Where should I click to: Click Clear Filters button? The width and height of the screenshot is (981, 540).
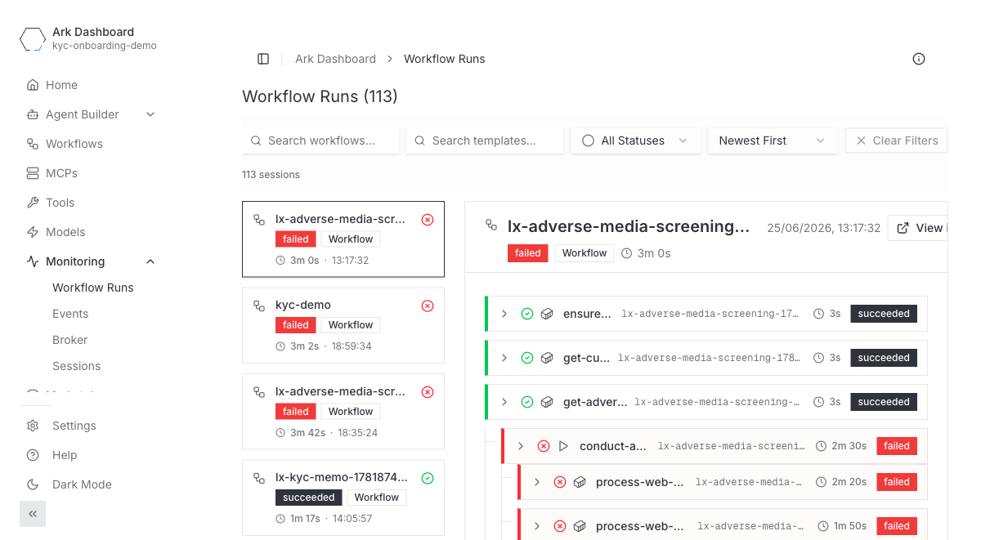tap(897, 141)
